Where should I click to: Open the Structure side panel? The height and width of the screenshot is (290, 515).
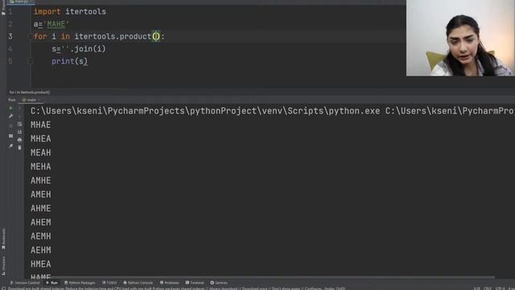(3, 266)
